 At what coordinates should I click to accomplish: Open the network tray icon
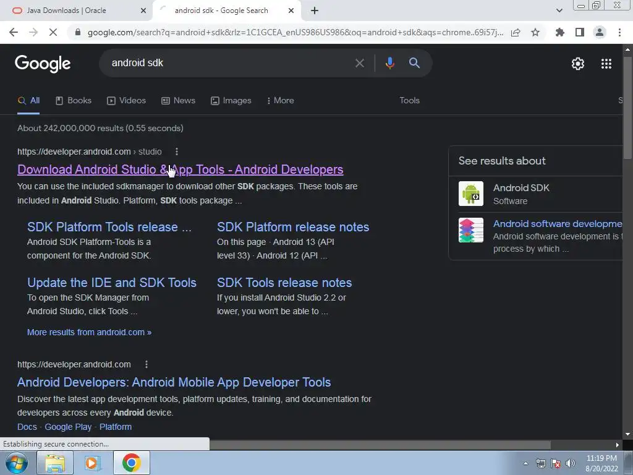click(x=540, y=463)
